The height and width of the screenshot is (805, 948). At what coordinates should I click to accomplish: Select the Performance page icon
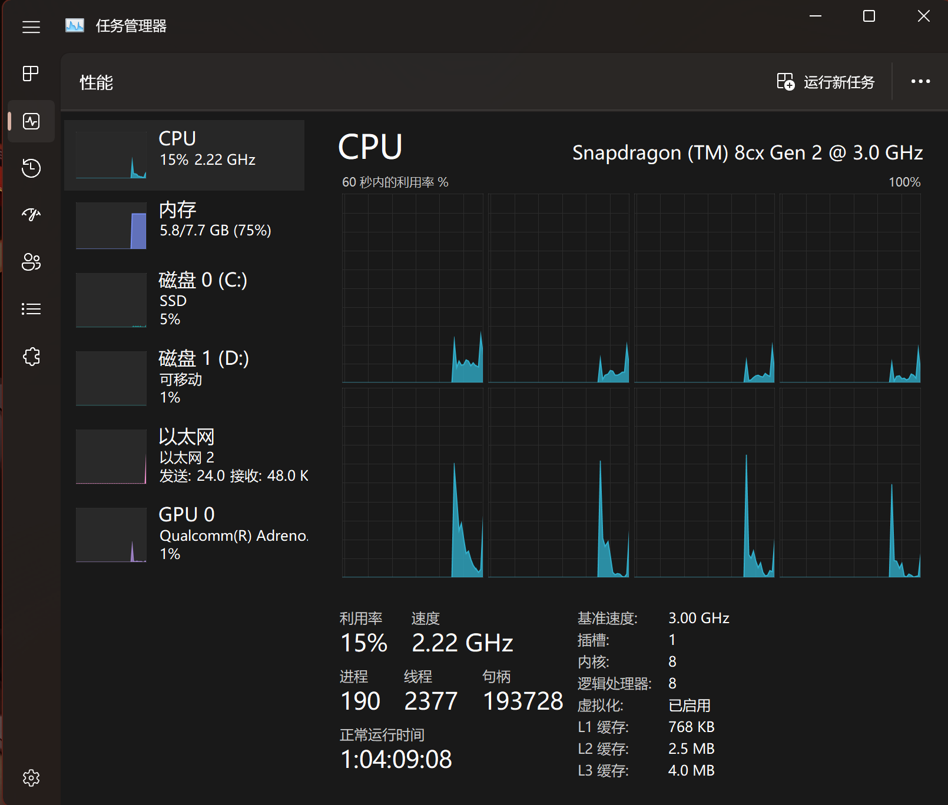(x=31, y=121)
